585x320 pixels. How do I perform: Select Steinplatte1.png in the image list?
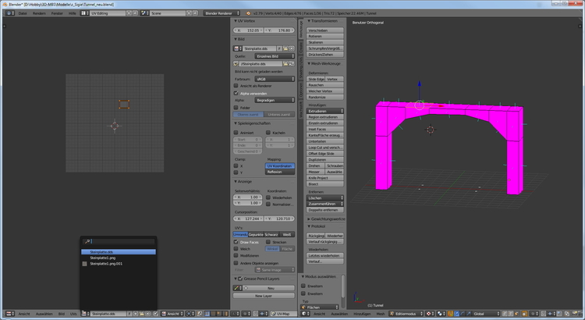pos(103,258)
